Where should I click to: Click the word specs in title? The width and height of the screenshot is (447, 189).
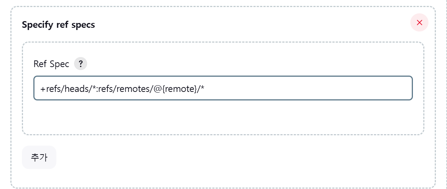[x=85, y=26]
